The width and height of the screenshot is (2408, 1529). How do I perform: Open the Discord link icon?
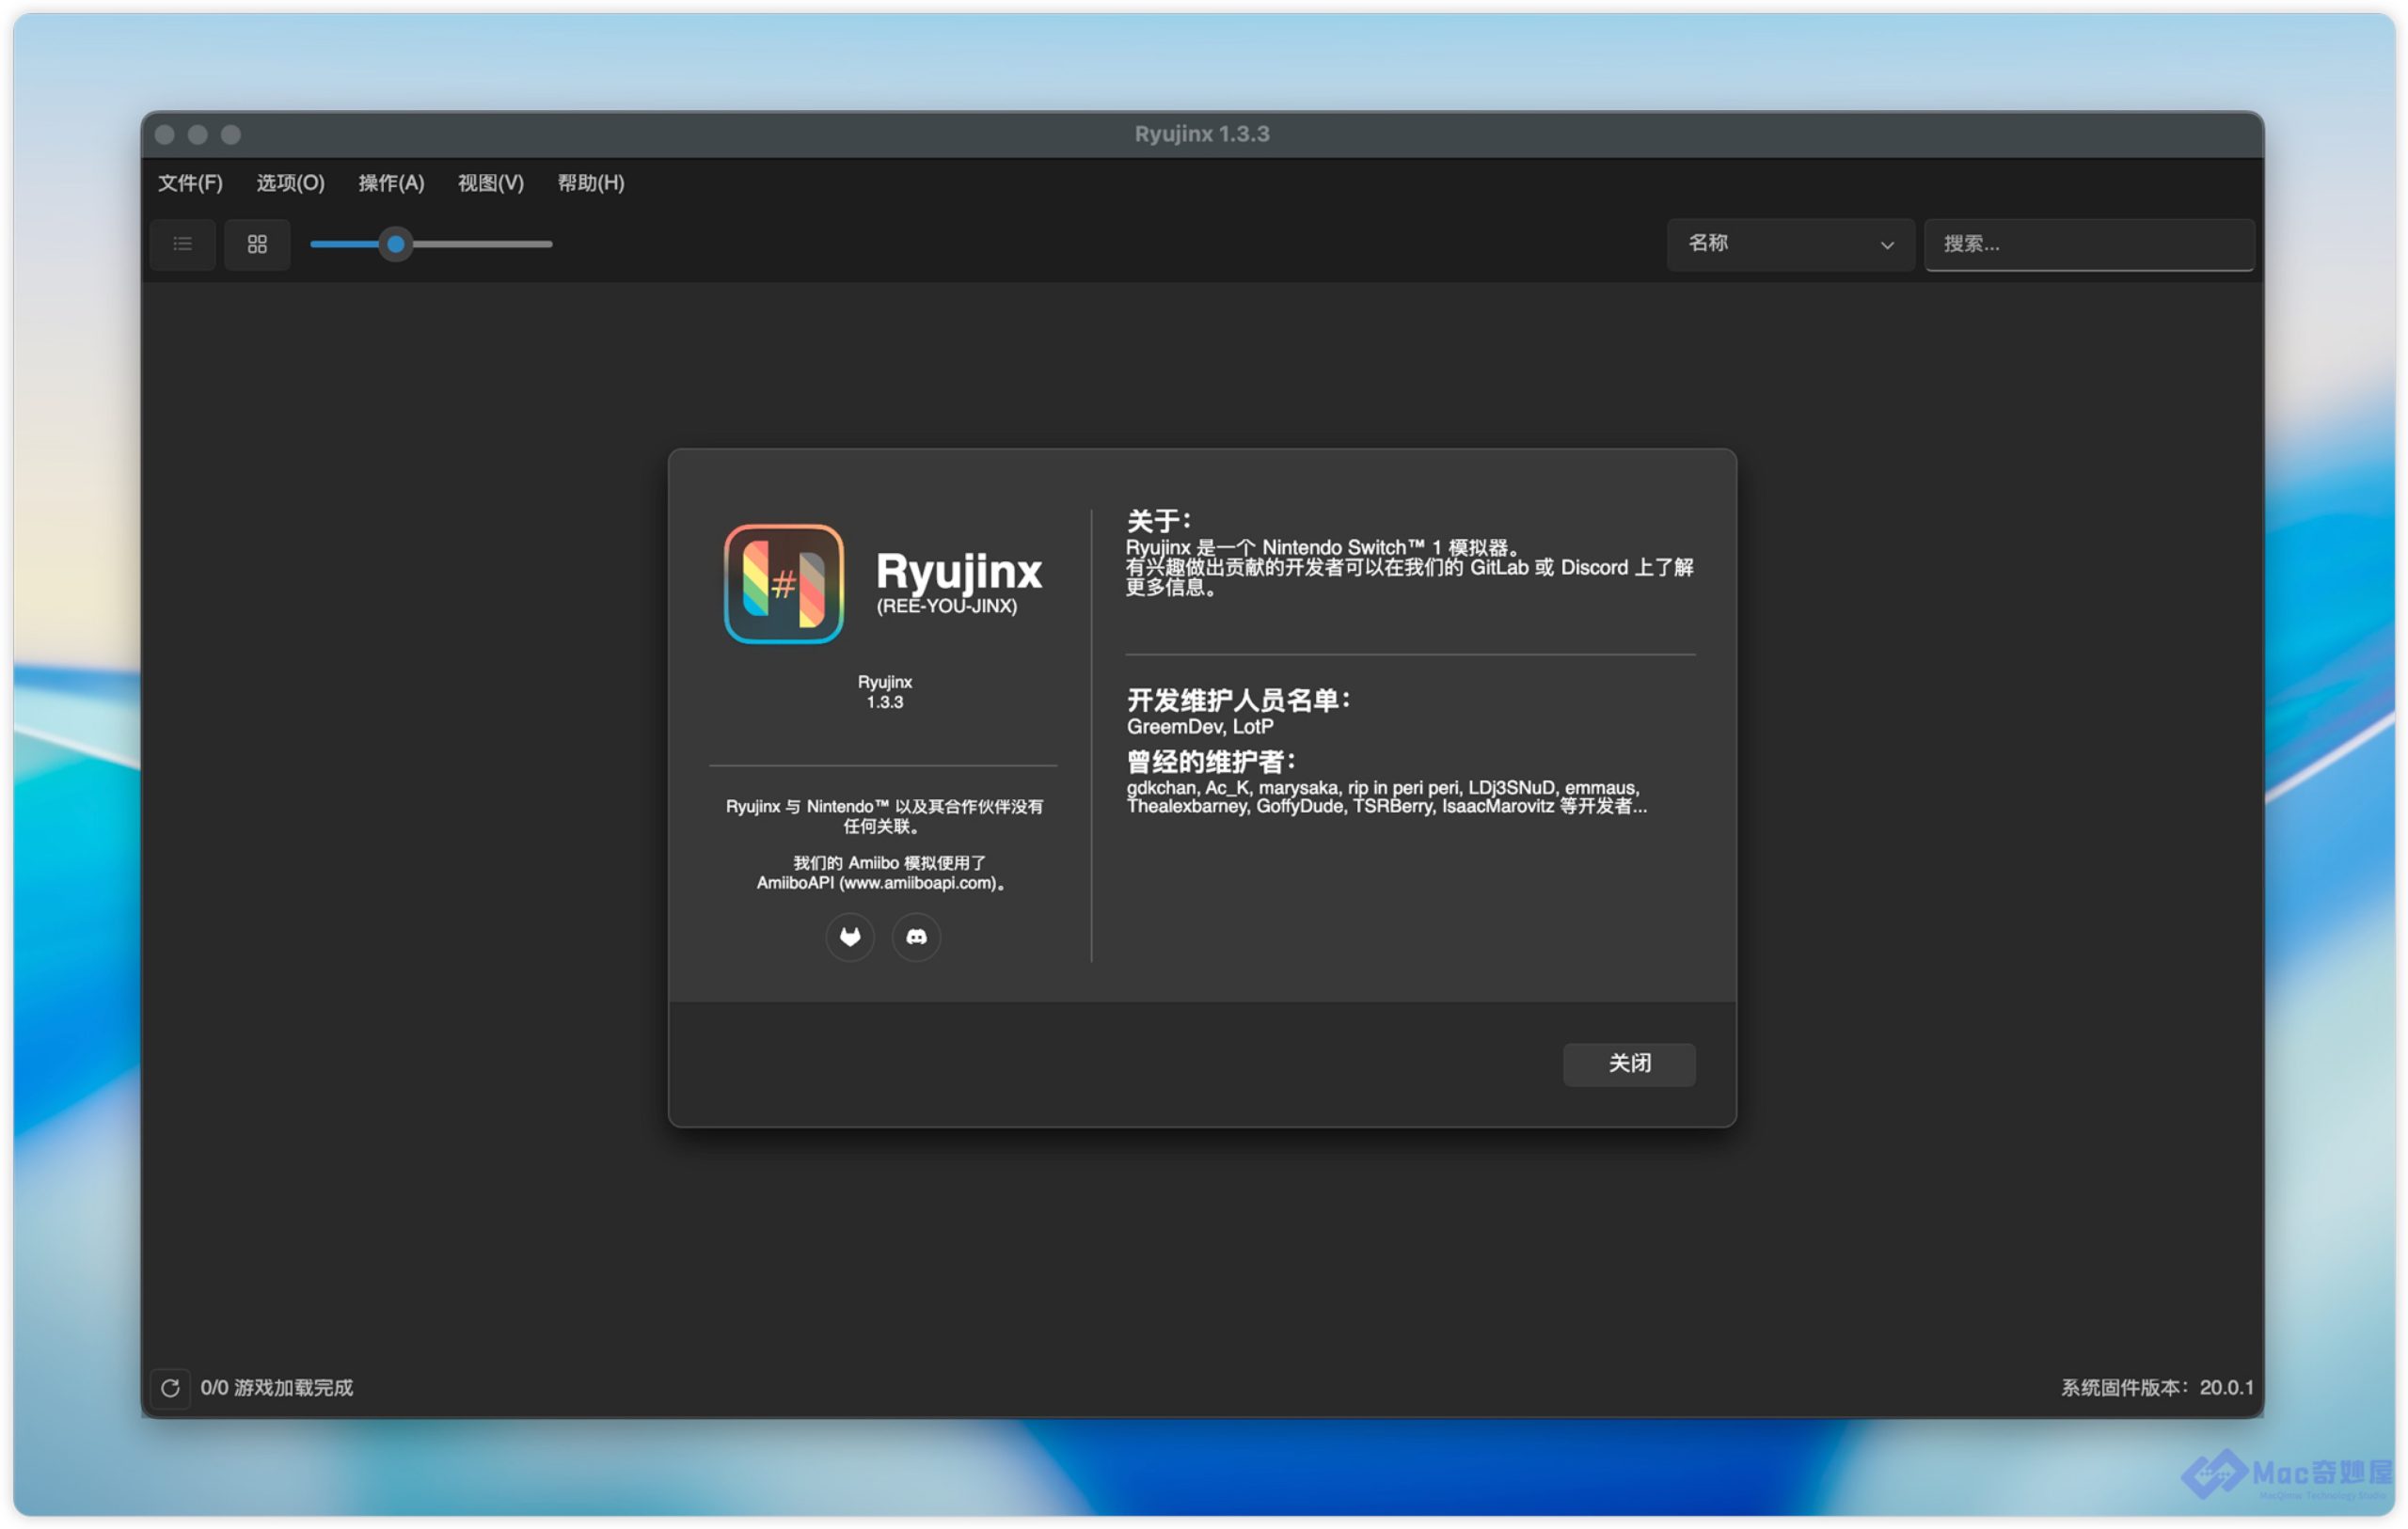tap(916, 937)
